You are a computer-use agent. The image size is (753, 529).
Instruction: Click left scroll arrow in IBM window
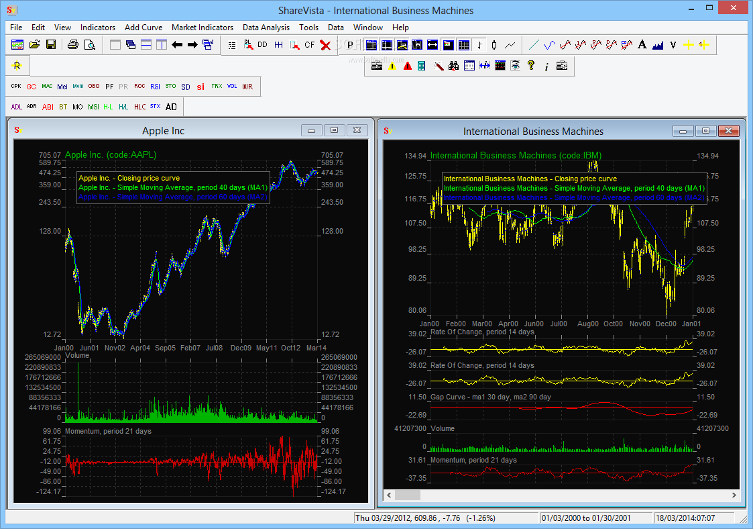click(389, 495)
